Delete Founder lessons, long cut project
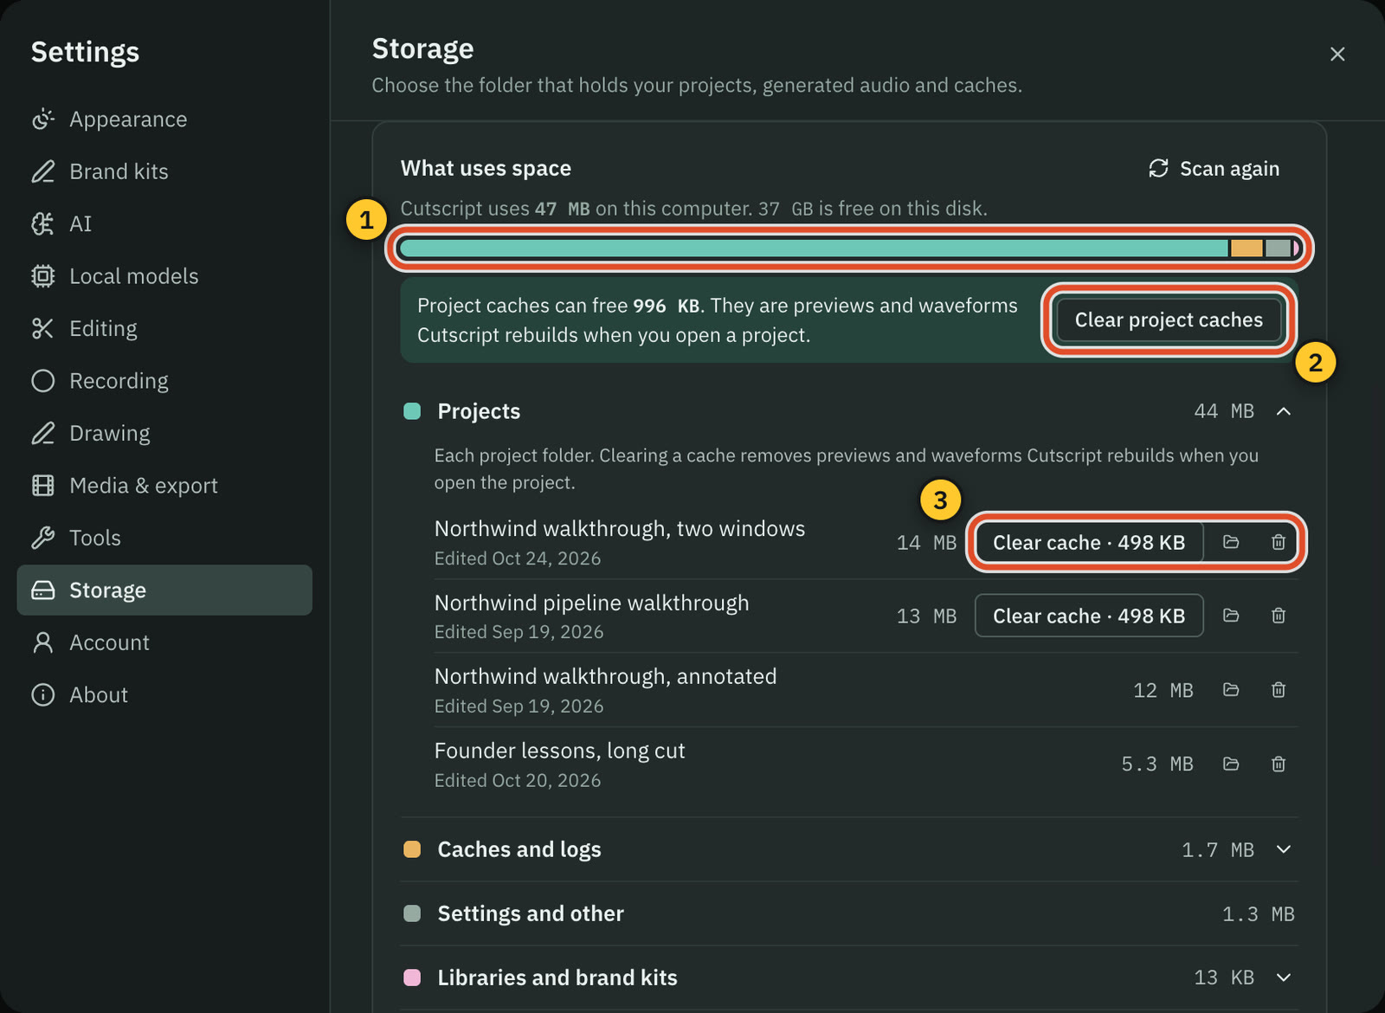 pos(1279,765)
